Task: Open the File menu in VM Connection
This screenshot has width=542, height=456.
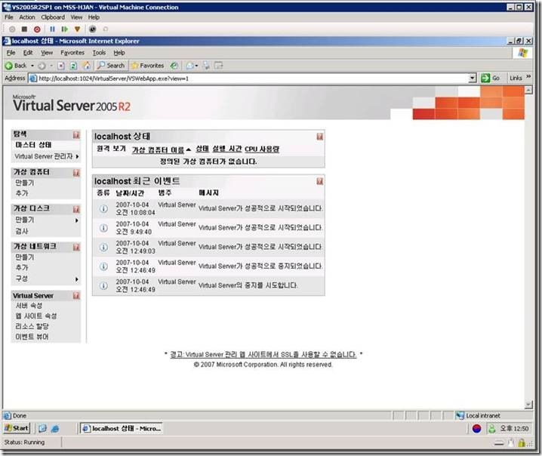Action: (8, 17)
